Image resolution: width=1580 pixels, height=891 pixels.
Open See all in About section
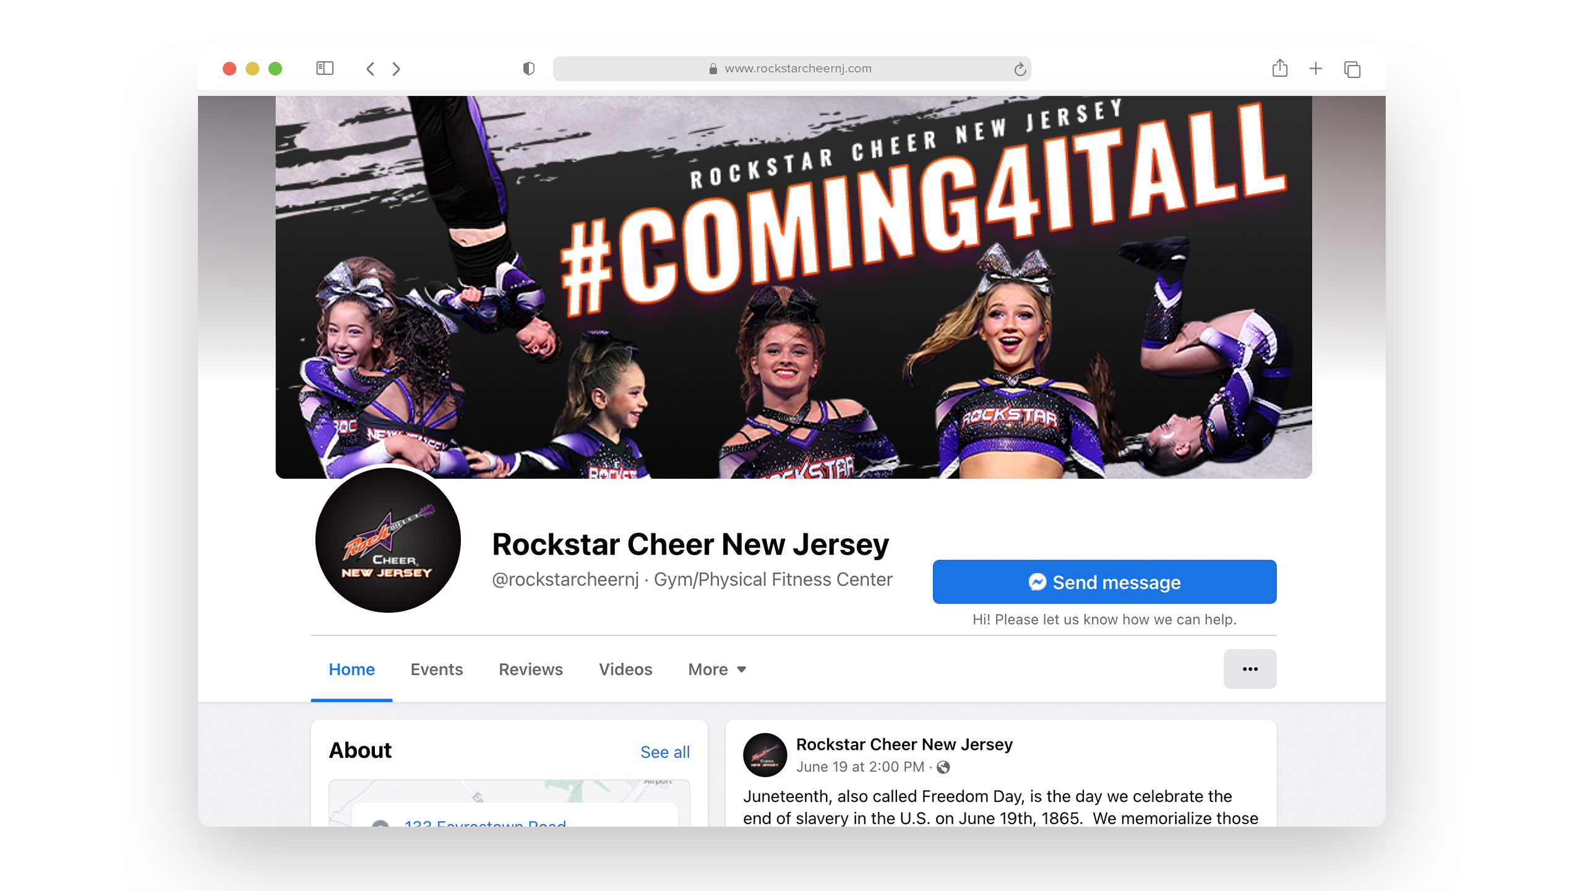(x=665, y=752)
